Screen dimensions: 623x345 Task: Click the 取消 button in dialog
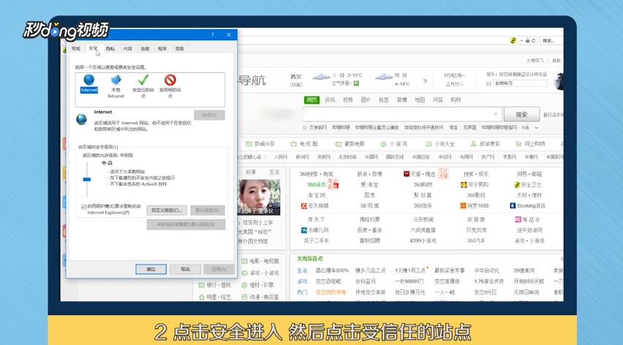pos(185,269)
